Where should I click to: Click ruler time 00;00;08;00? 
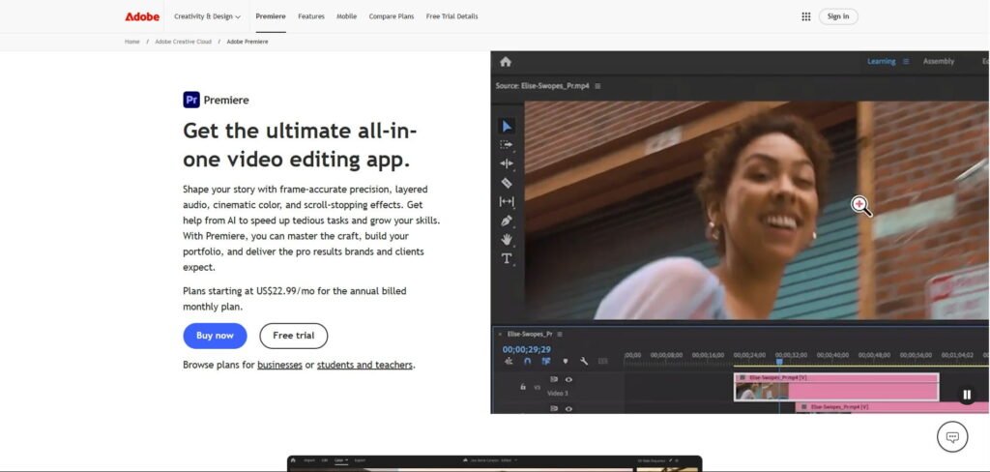tap(667, 355)
